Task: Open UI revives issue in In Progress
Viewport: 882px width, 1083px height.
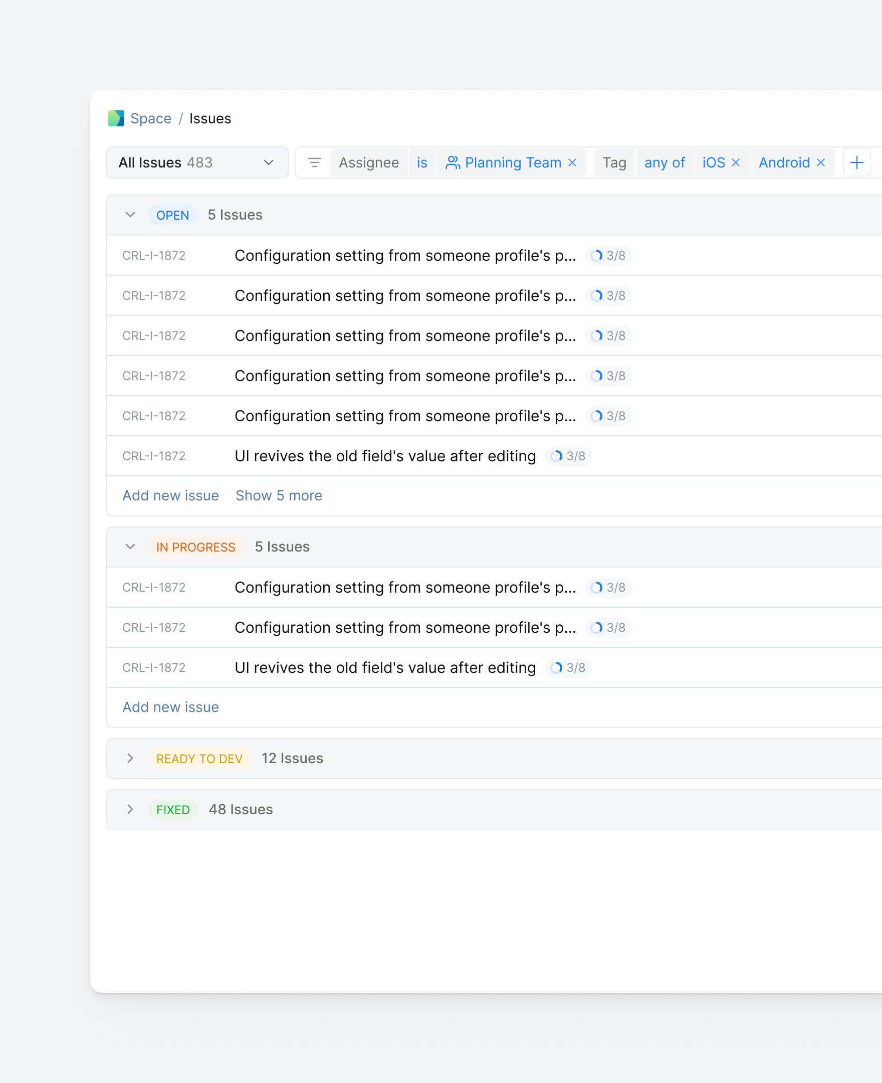Action: [x=384, y=668]
